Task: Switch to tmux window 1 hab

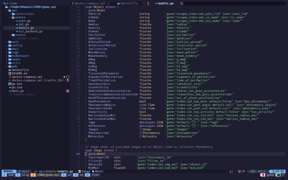Action: click(9, 175)
